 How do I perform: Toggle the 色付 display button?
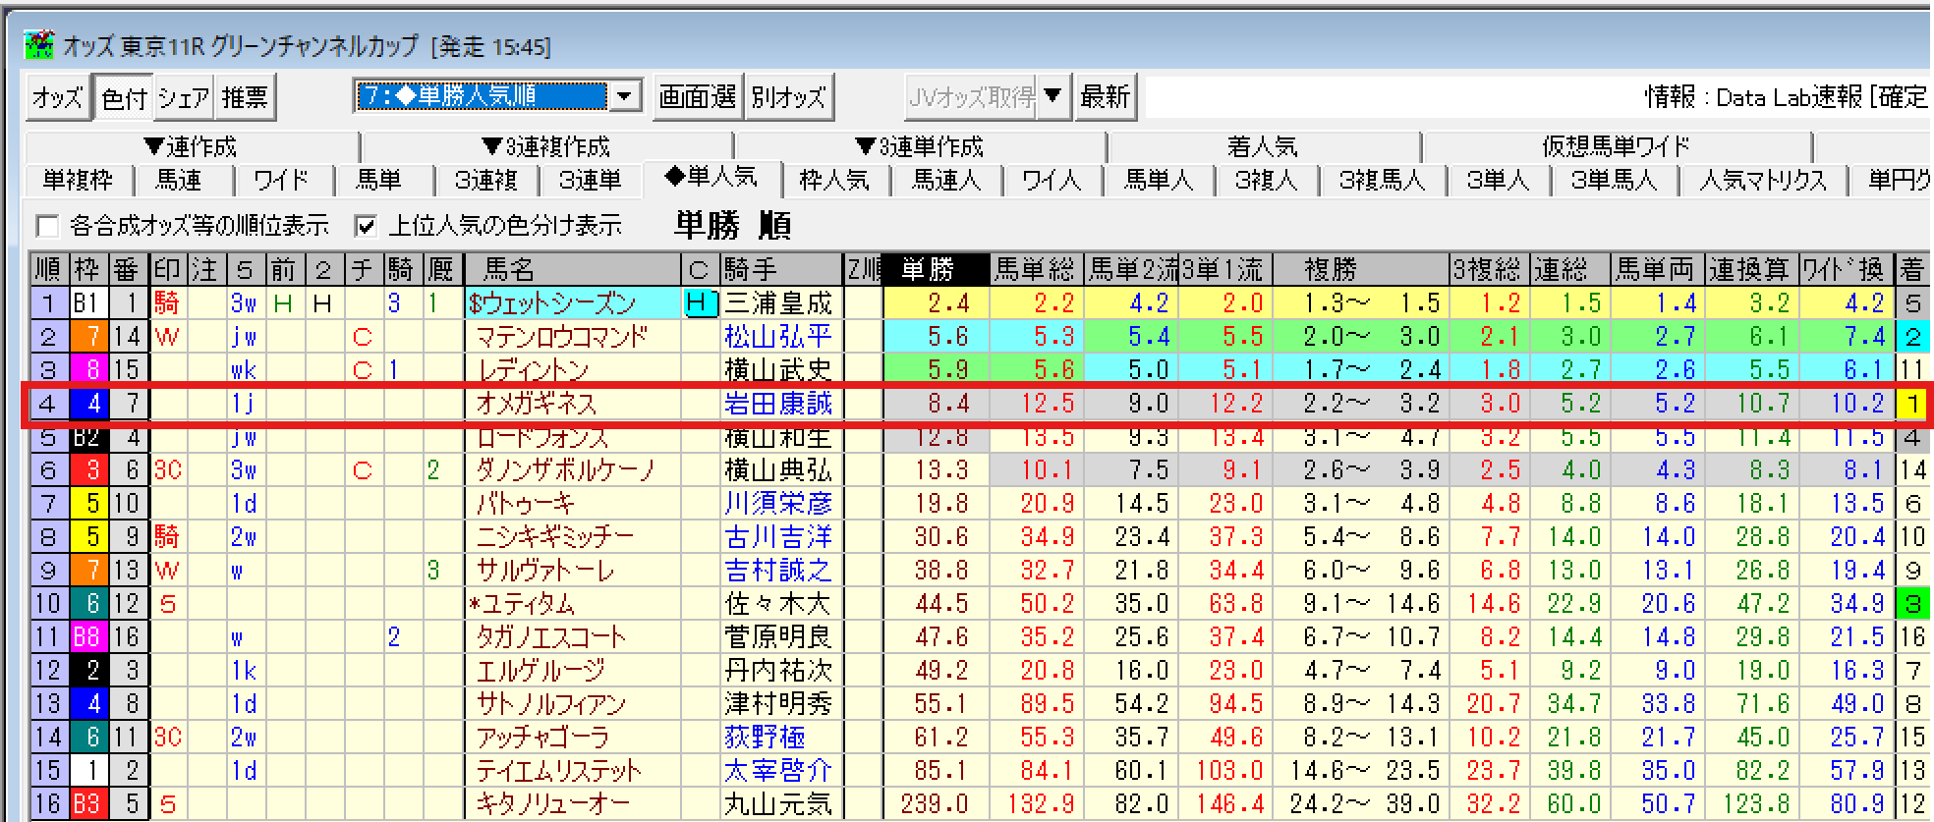click(124, 97)
